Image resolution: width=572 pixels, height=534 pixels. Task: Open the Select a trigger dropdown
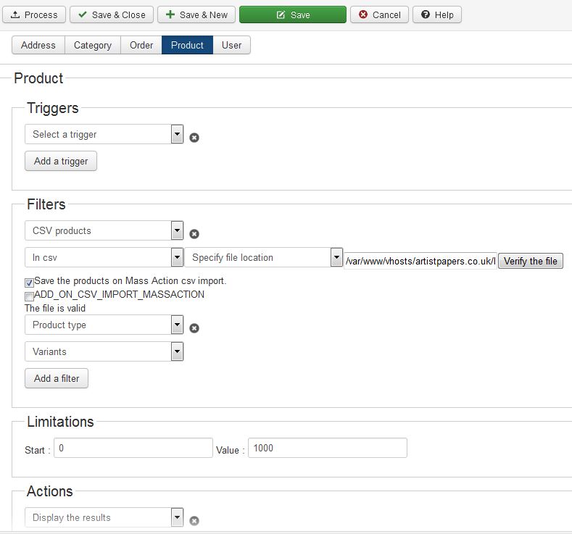click(x=104, y=134)
